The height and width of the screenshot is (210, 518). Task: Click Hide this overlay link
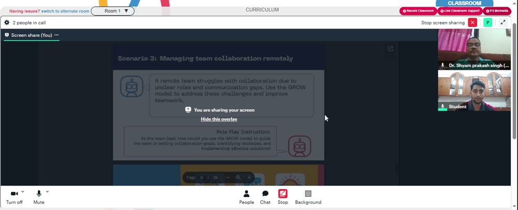point(219,119)
